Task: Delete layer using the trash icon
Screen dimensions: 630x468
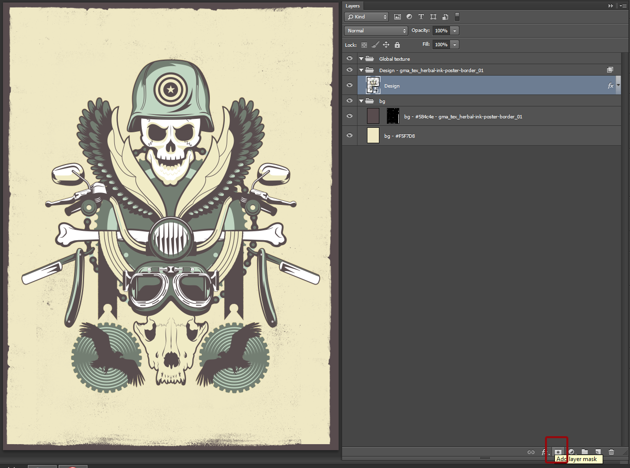Action: pyautogui.click(x=611, y=452)
